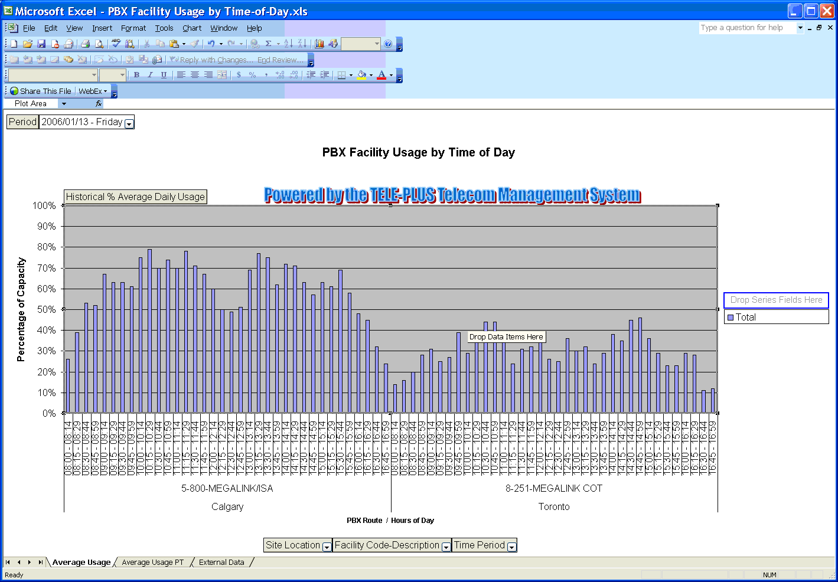This screenshot has width=838, height=582.
Task: Click the Undo arrow icon
Action: [211, 44]
